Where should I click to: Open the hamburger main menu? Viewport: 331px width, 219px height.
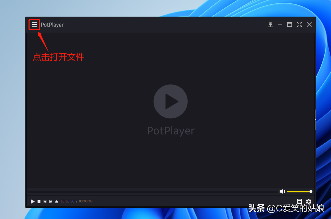pyautogui.click(x=34, y=25)
